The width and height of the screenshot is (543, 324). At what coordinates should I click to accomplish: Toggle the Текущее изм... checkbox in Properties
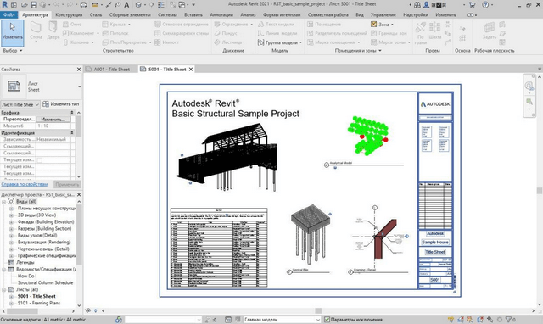click(40, 160)
